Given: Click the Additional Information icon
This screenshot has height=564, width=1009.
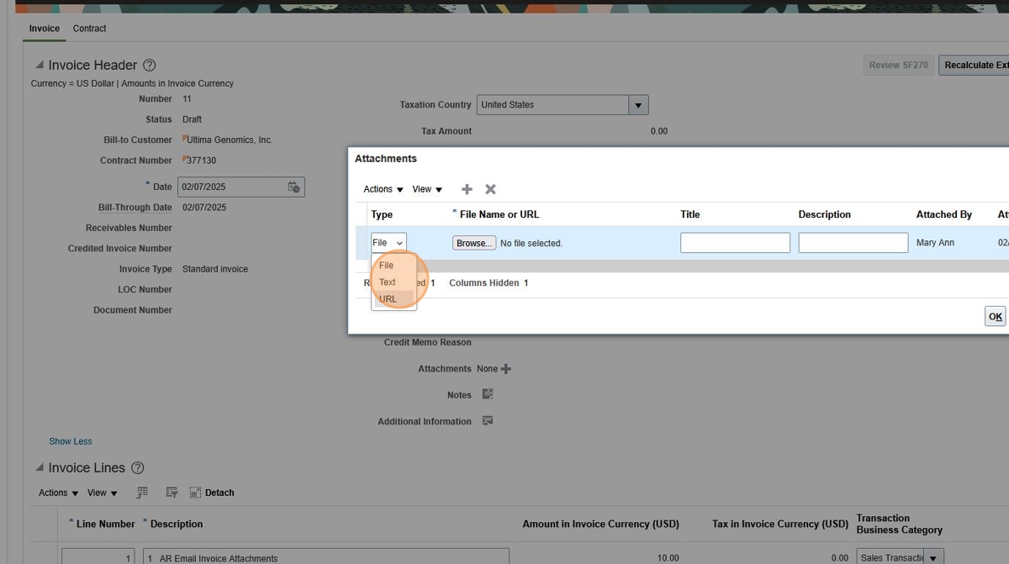Looking at the screenshot, I should (488, 421).
